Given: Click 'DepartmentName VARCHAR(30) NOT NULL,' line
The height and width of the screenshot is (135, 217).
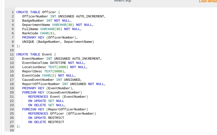Looking at the screenshot, I should click(58, 25).
